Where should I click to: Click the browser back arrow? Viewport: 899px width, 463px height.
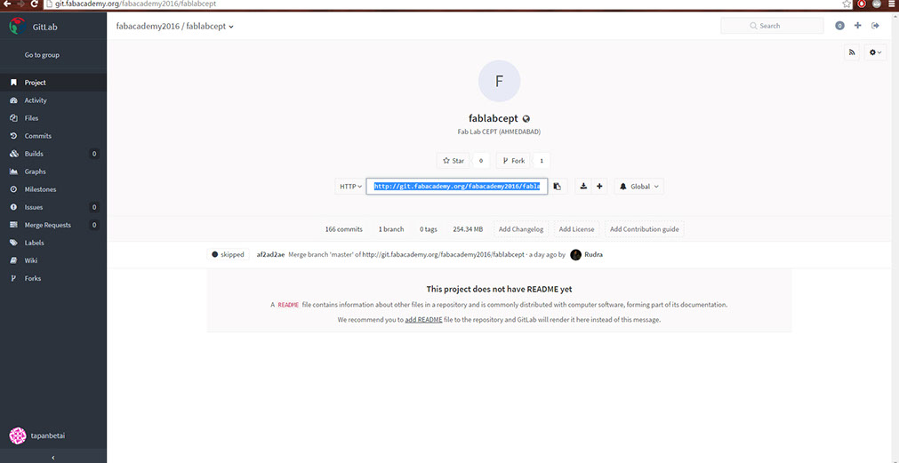(x=7, y=4)
